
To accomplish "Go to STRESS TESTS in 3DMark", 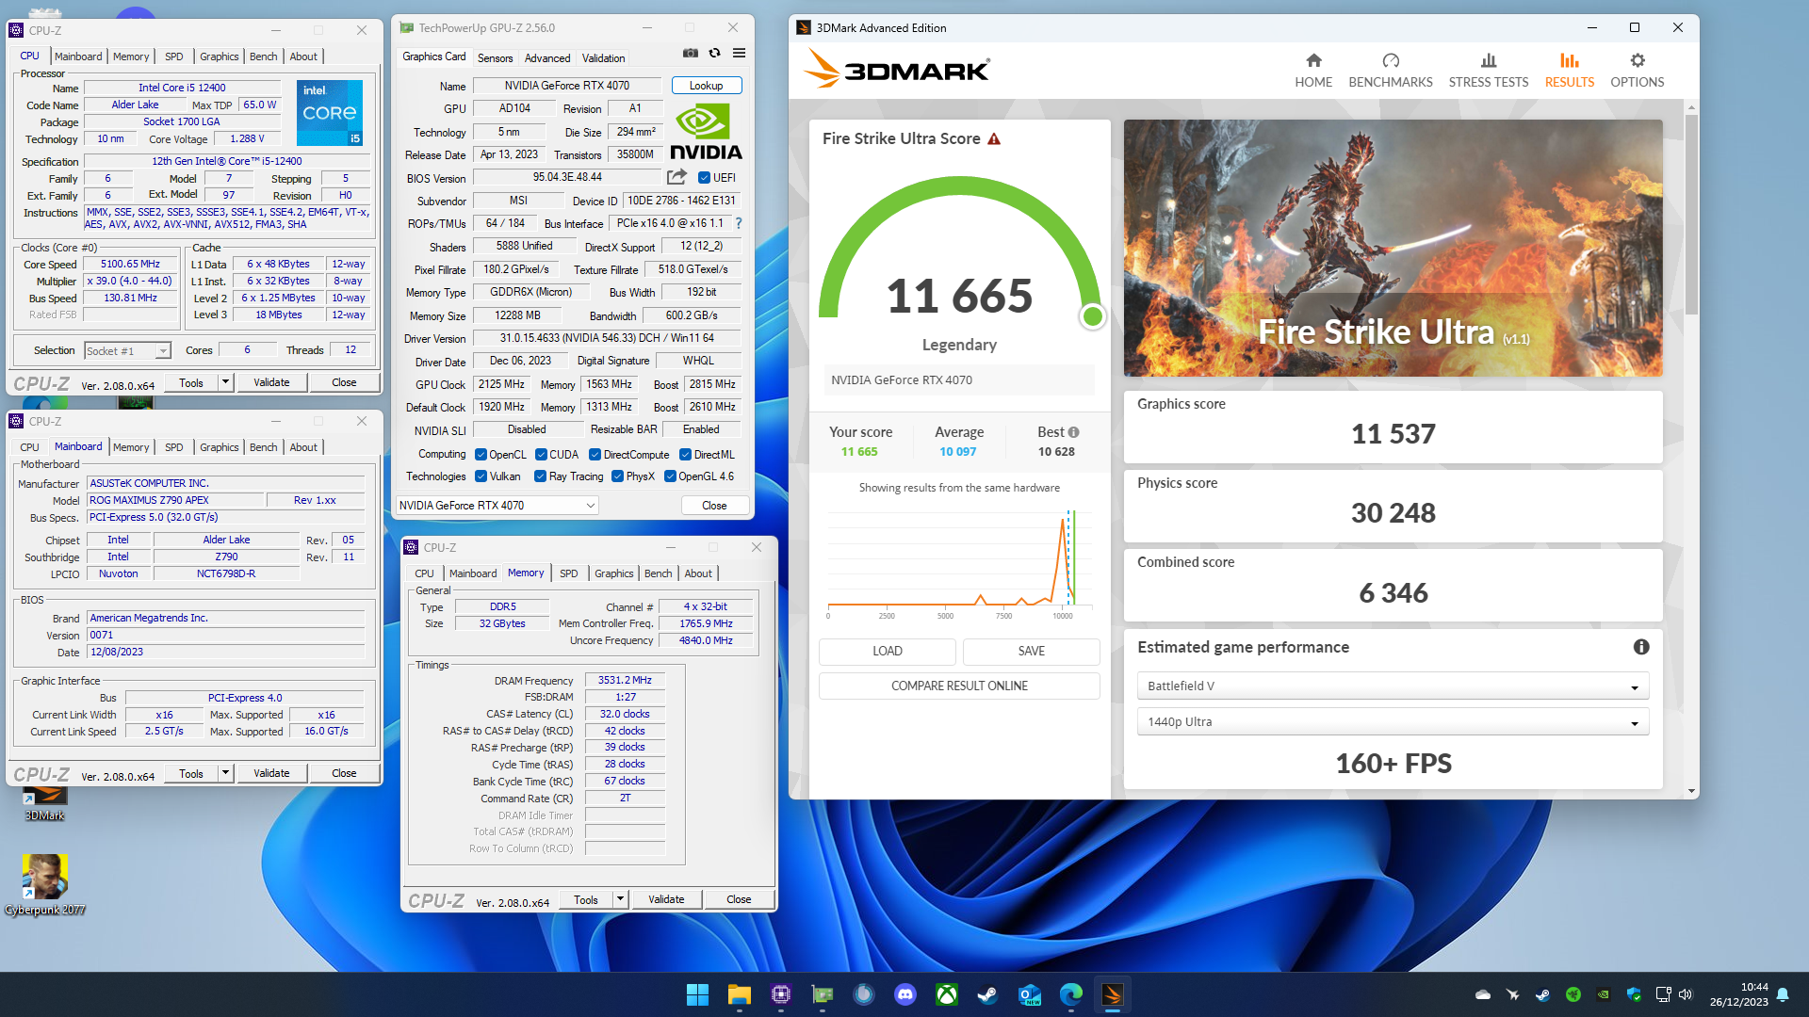I will tap(1489, 71).
